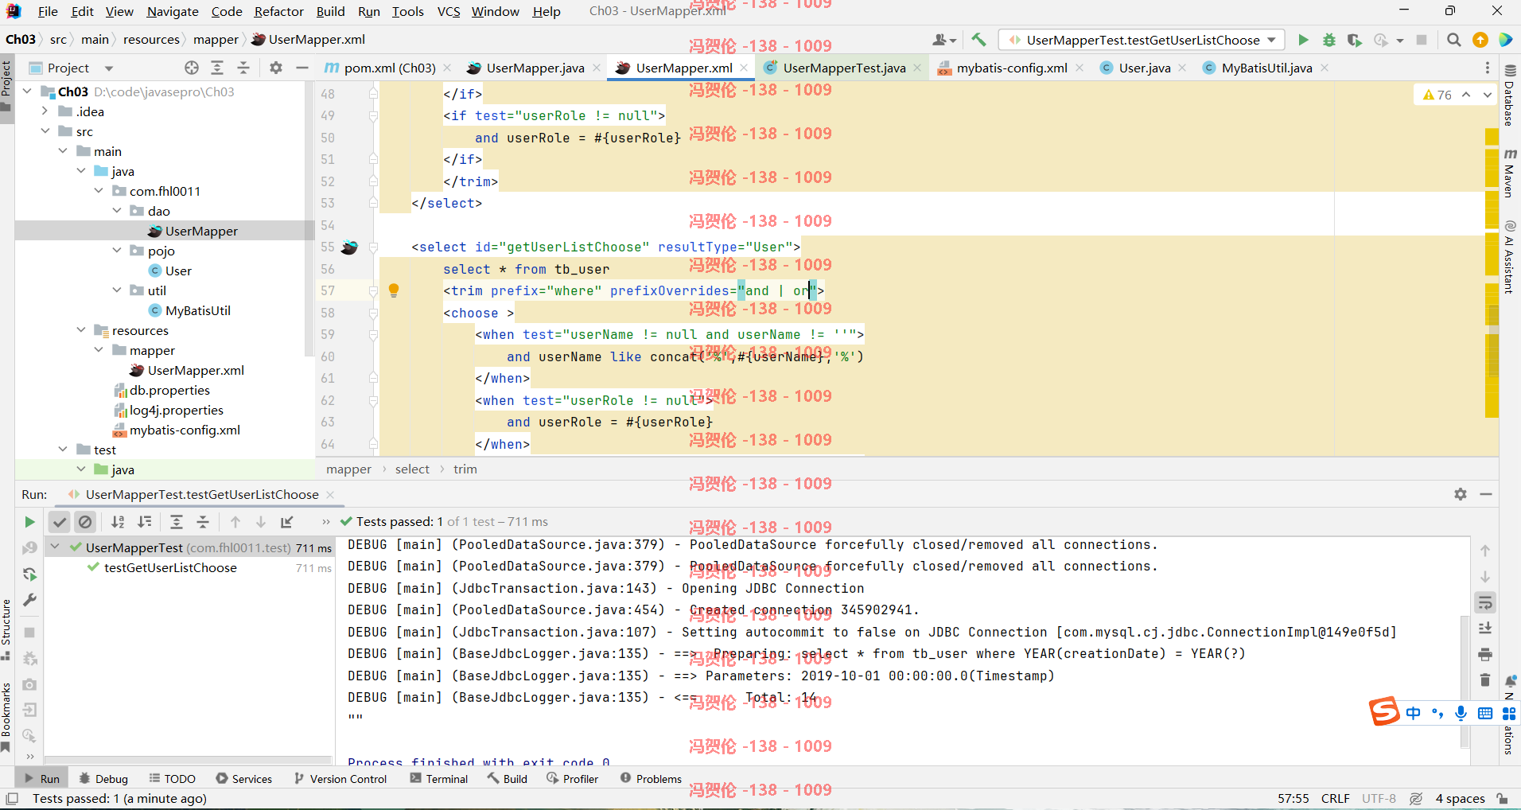Viewport: 1521px width, 810px height.
Task: Collapse the dao package
Action: point(117,211)
